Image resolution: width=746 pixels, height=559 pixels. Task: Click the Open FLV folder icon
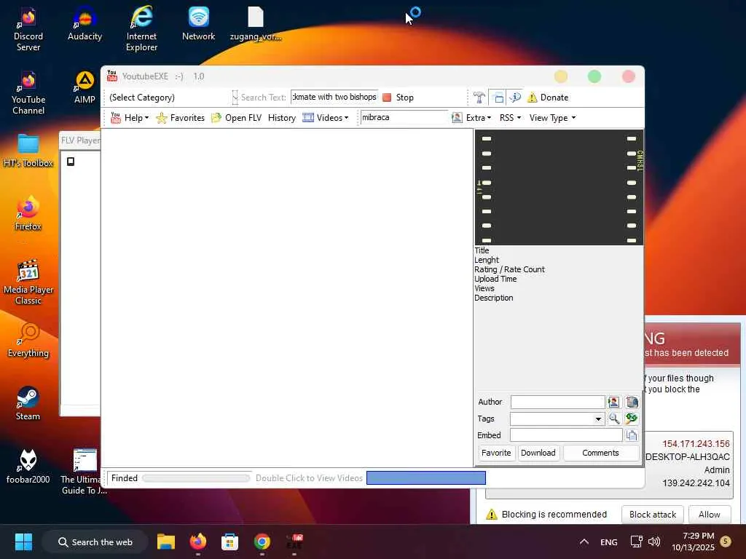[216, 118]
